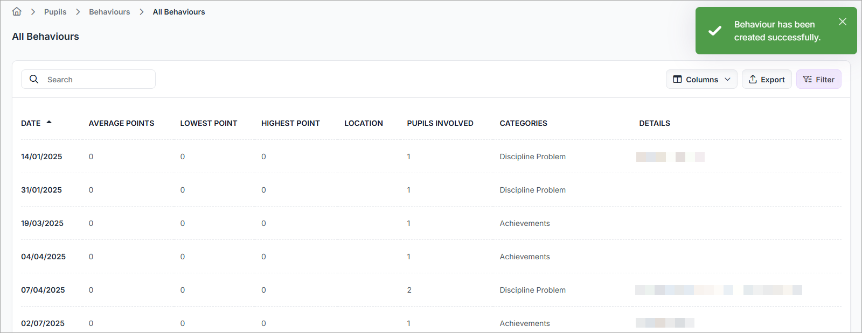Image resolution: width=862 pixels, height=333 pixels.
Task: Sort by Highest Point column header
Action: (290, 123)
